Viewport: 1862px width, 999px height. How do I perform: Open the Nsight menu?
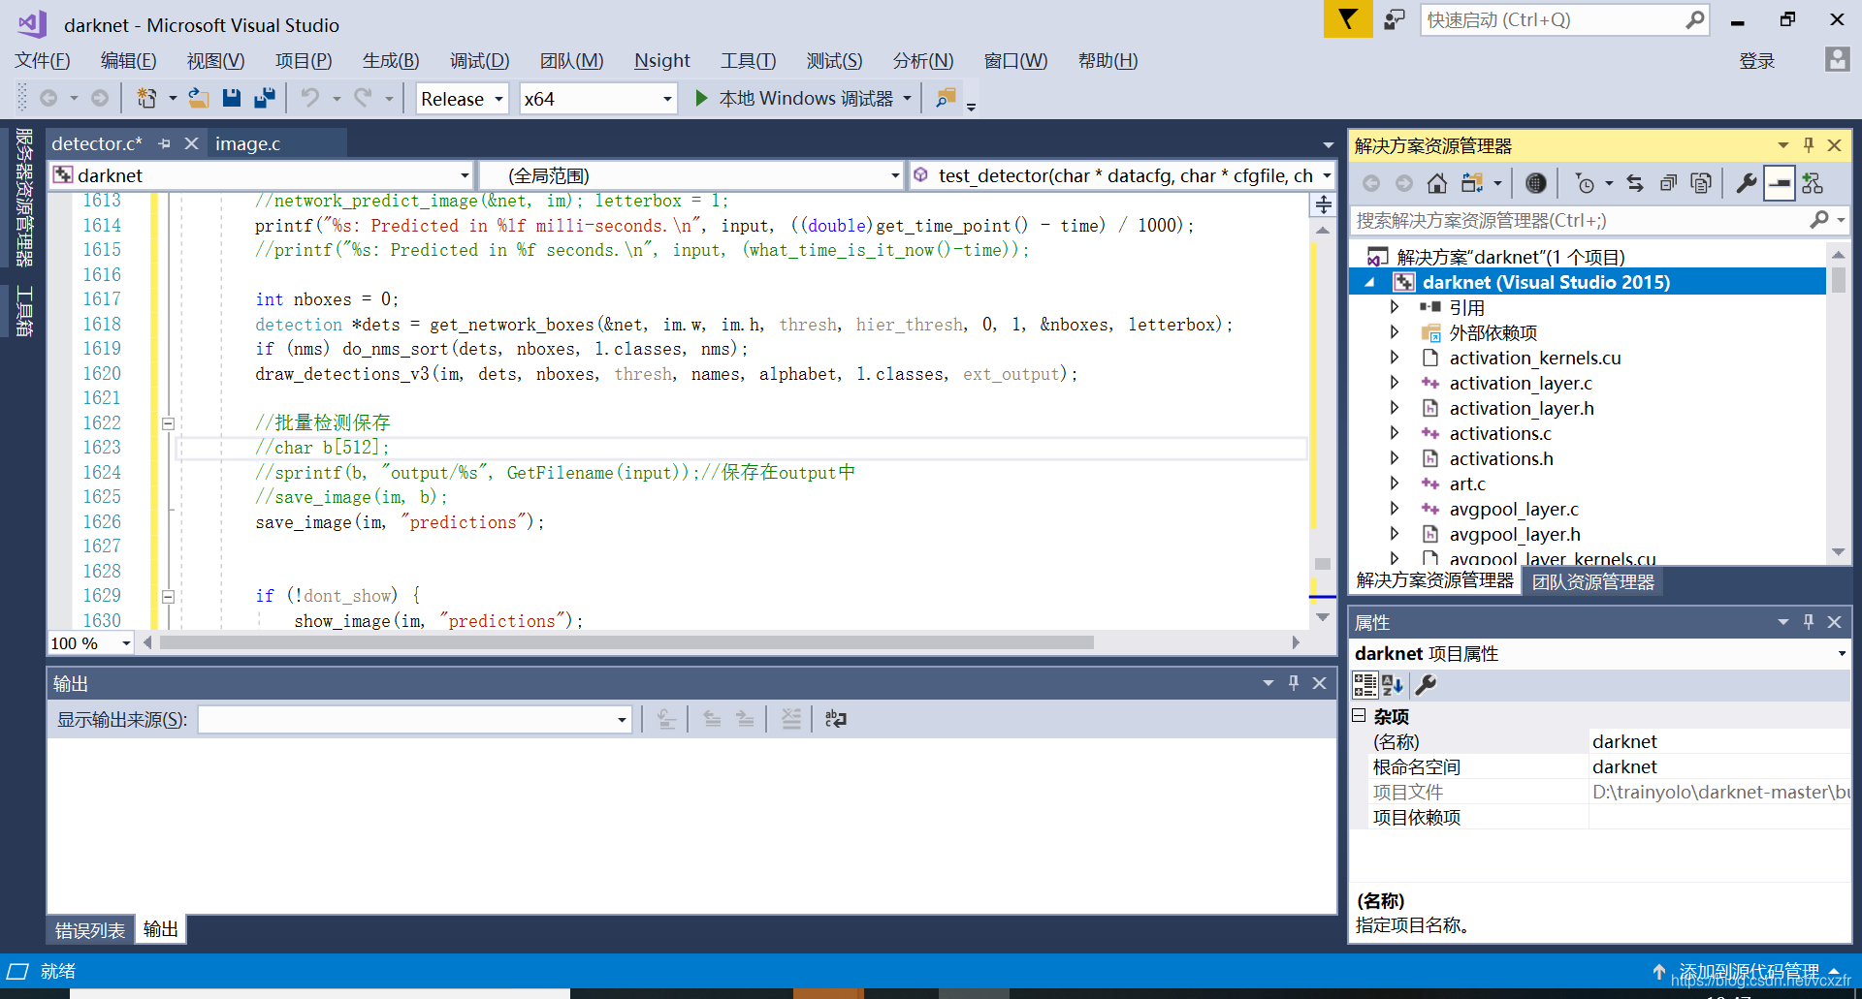662,60
